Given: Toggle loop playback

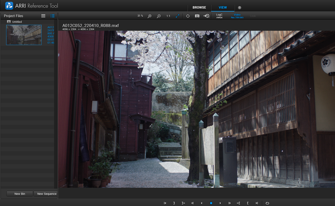Looking at the screenshot, I should tap(267, 203).
